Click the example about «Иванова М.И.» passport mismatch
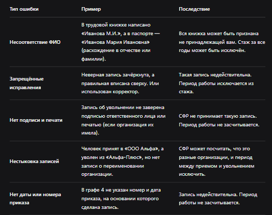This screenshot has width=272, height=215. 120,42
